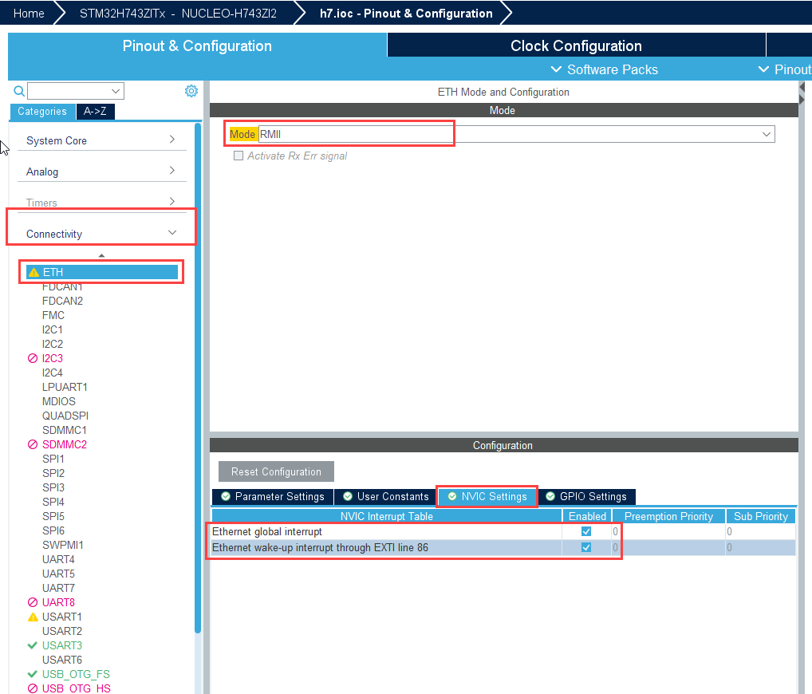Click the I2C3 disabled conflict icon

tap(33, 358)
